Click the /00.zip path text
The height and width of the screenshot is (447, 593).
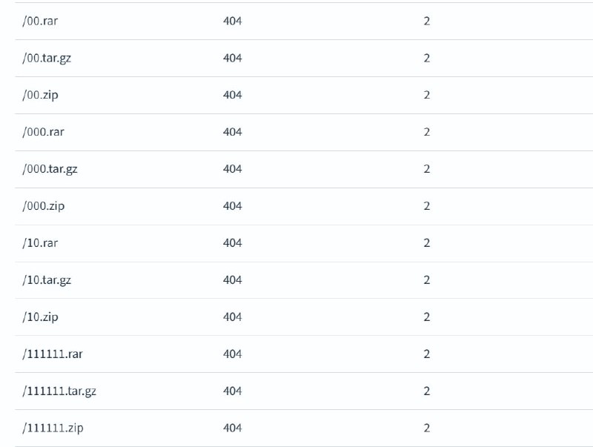click(x=40, y=95)
